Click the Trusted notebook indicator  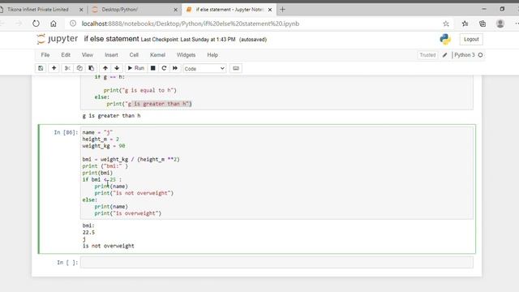(427, 55)
